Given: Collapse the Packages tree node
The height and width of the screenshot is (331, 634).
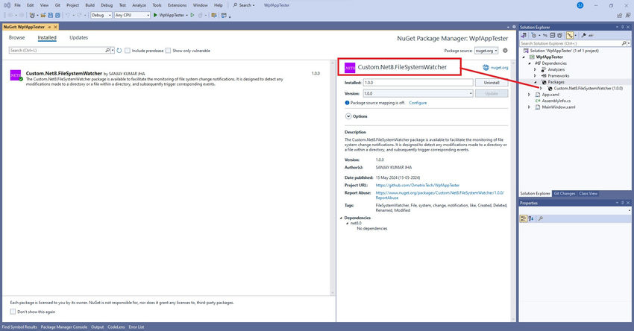Looking at the screenshot, I should coord(536,82).
